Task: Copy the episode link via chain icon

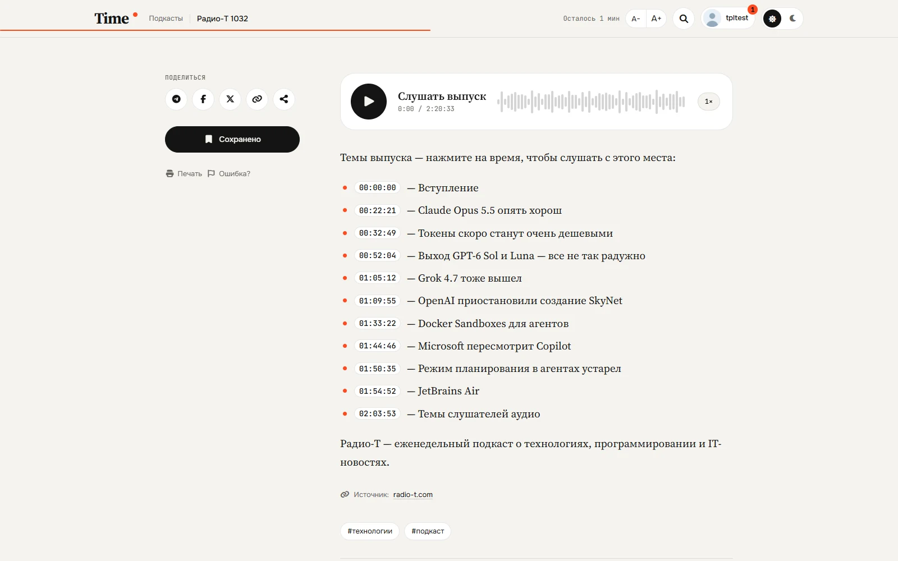Action: [x=257, y=99]
